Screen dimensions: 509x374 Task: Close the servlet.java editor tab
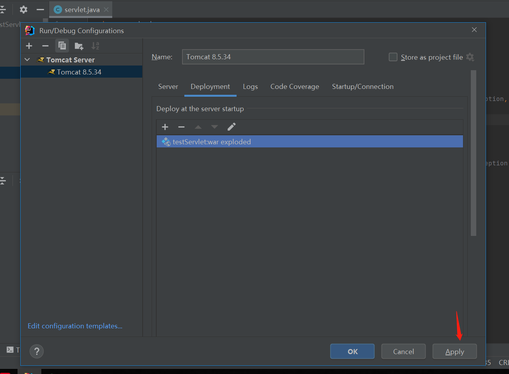point(106,10)
